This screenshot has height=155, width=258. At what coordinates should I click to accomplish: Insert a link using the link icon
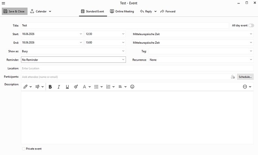(x=25, y=87)
